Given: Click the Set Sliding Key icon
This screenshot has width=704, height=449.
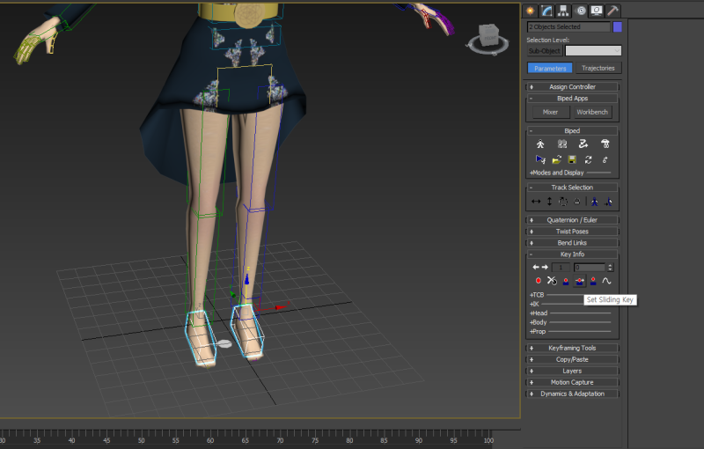Looking at the screenshot, I should coord(580,281).
